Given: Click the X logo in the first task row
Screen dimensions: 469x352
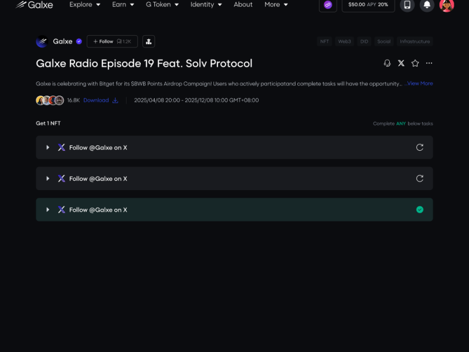Looking at the screenshot, I should pyautogui.click(x=62, y=147).
